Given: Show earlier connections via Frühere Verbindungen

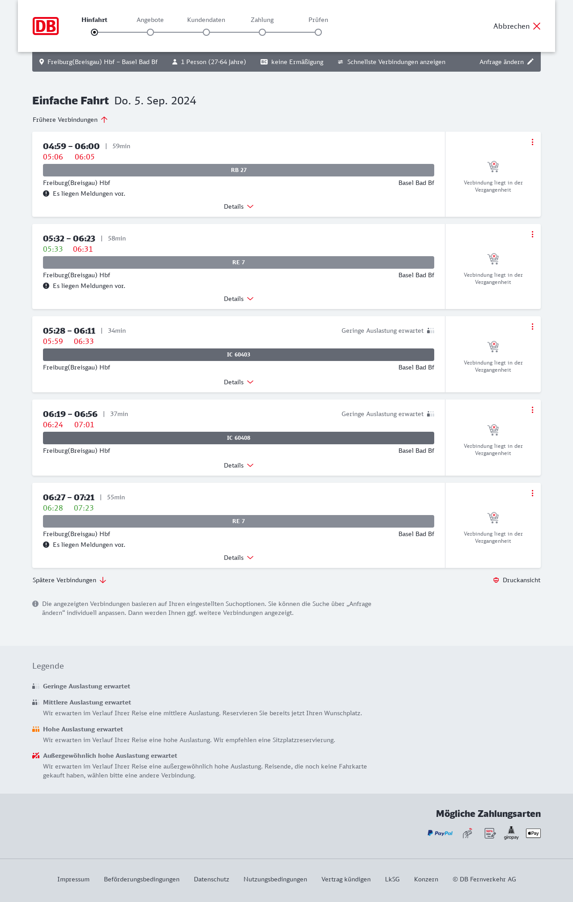Looking at the screenshot, I should point(70,120).
